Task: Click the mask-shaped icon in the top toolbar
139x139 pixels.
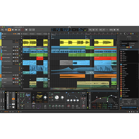Action: pos(26,30)
